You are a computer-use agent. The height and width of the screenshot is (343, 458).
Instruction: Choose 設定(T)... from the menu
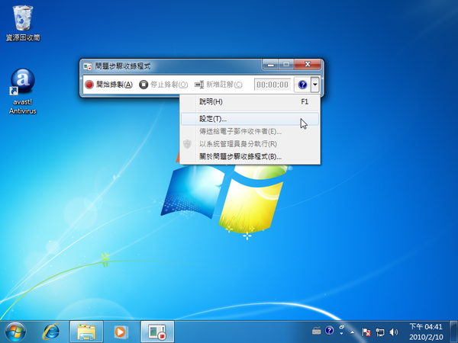click(250, 119)
